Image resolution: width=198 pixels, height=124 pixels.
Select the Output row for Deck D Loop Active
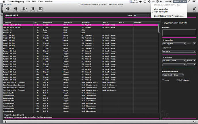tap(80, 111)
